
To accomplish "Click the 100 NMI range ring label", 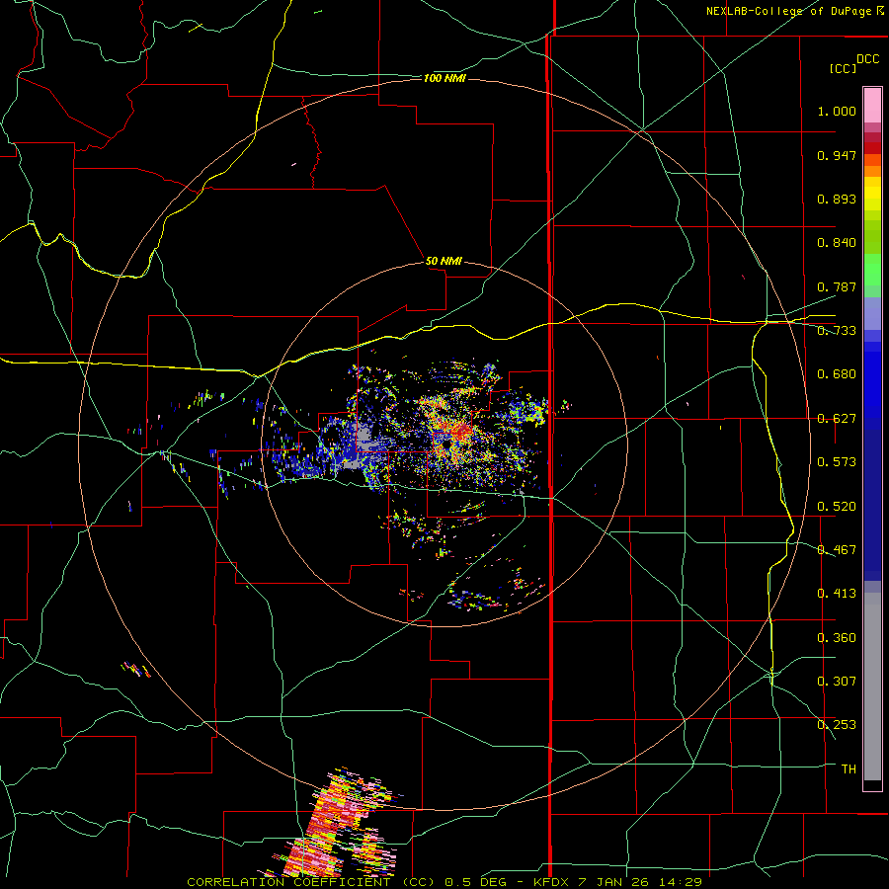I will point(444,78).
